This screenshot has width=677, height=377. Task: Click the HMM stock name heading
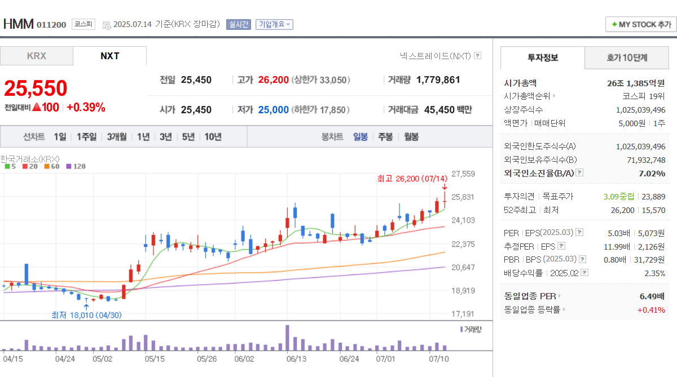(x=18, y=24)
